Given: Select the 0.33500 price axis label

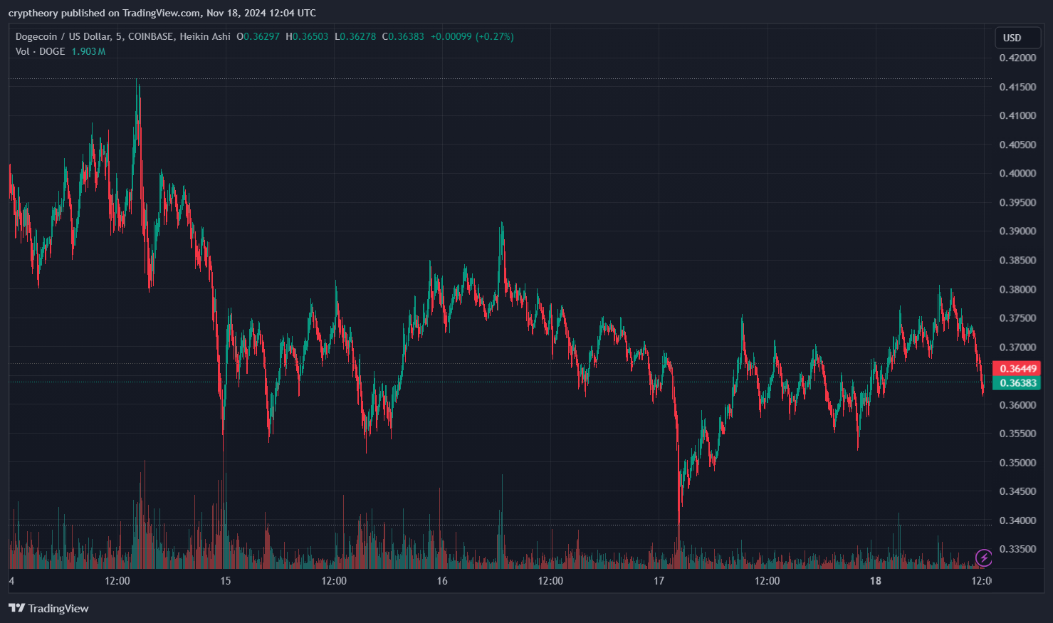Looking at the screenshot, I should [1017, 549].
